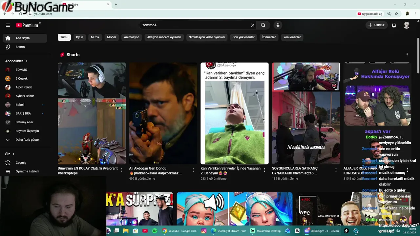Select the Müzik filter chip
420x236 pixels.
coord(95,37)
